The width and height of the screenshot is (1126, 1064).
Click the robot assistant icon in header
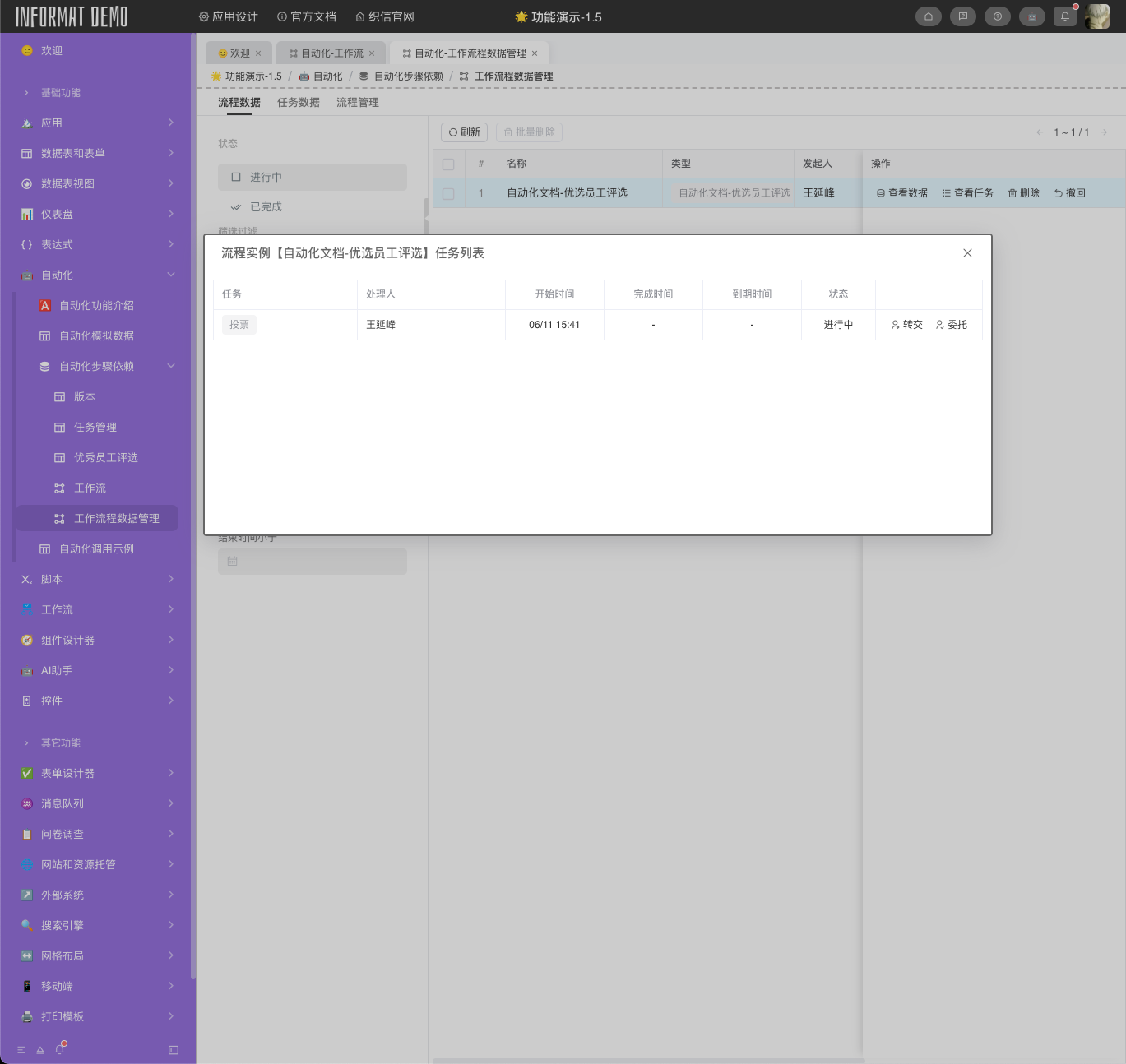click(x=1031, y=16)
